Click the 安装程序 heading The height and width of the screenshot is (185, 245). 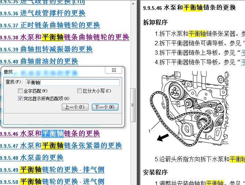(155, 172)
